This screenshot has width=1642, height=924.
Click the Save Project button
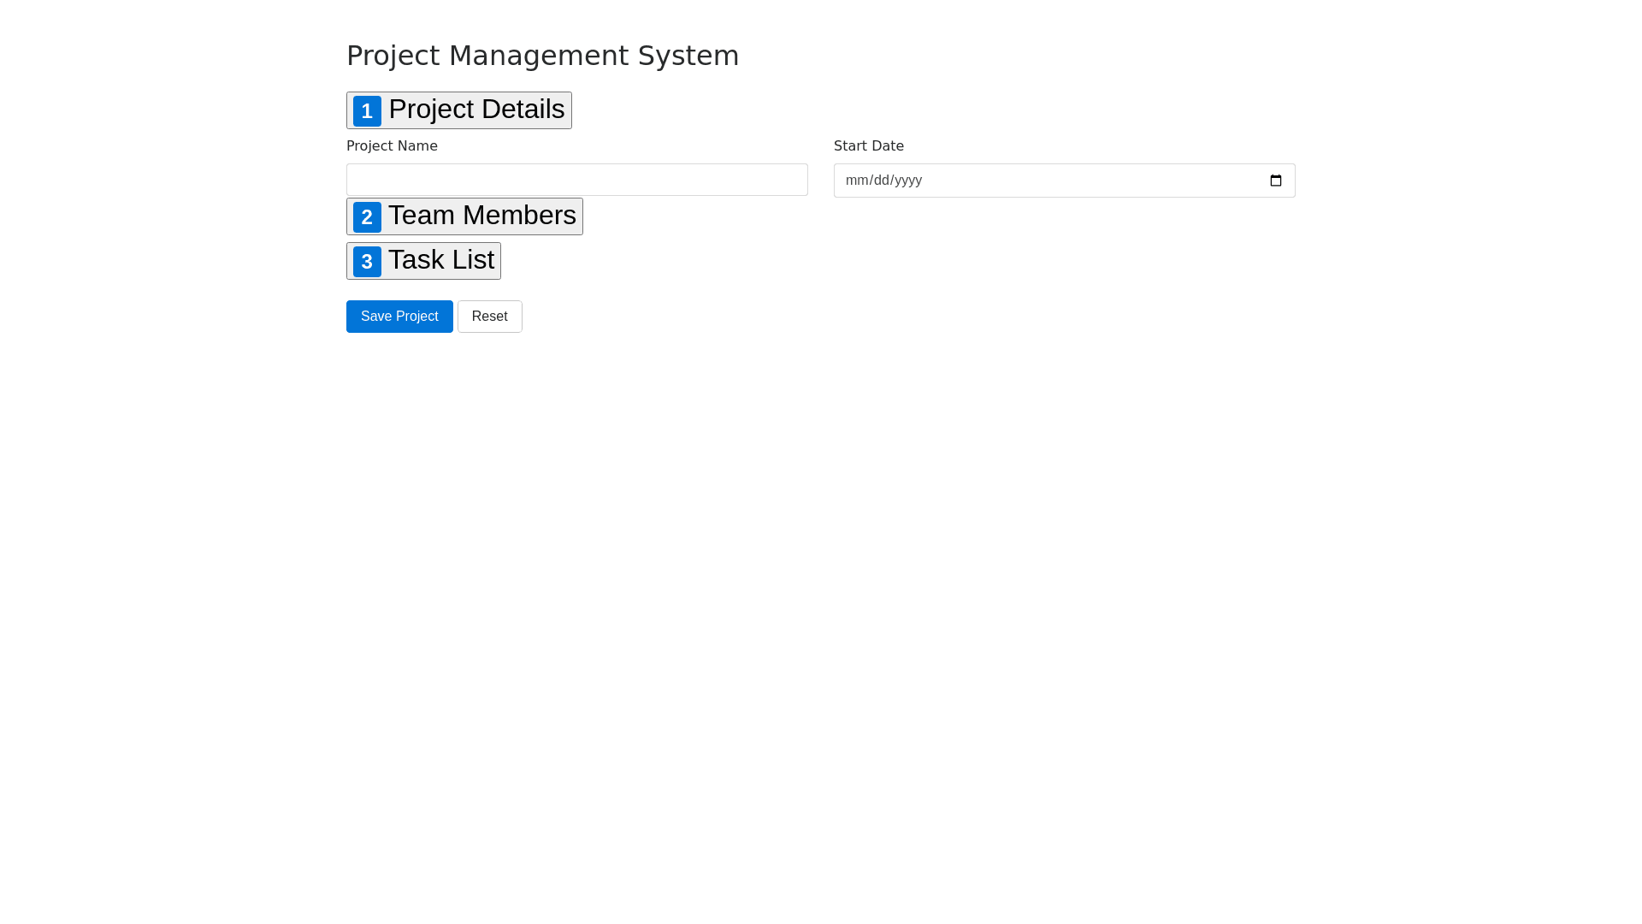click(x=399, y=317)
